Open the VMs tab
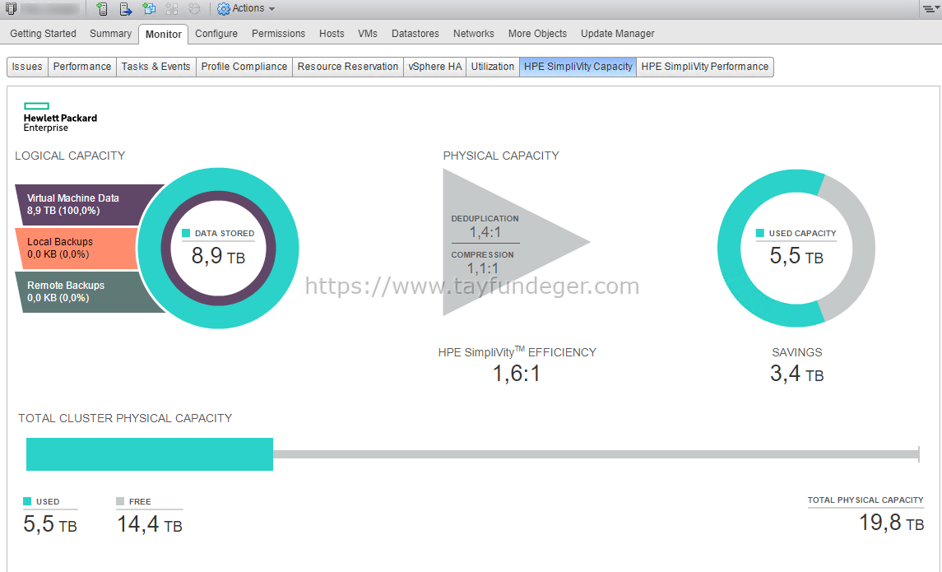The image size is (942, 572). 368,34
